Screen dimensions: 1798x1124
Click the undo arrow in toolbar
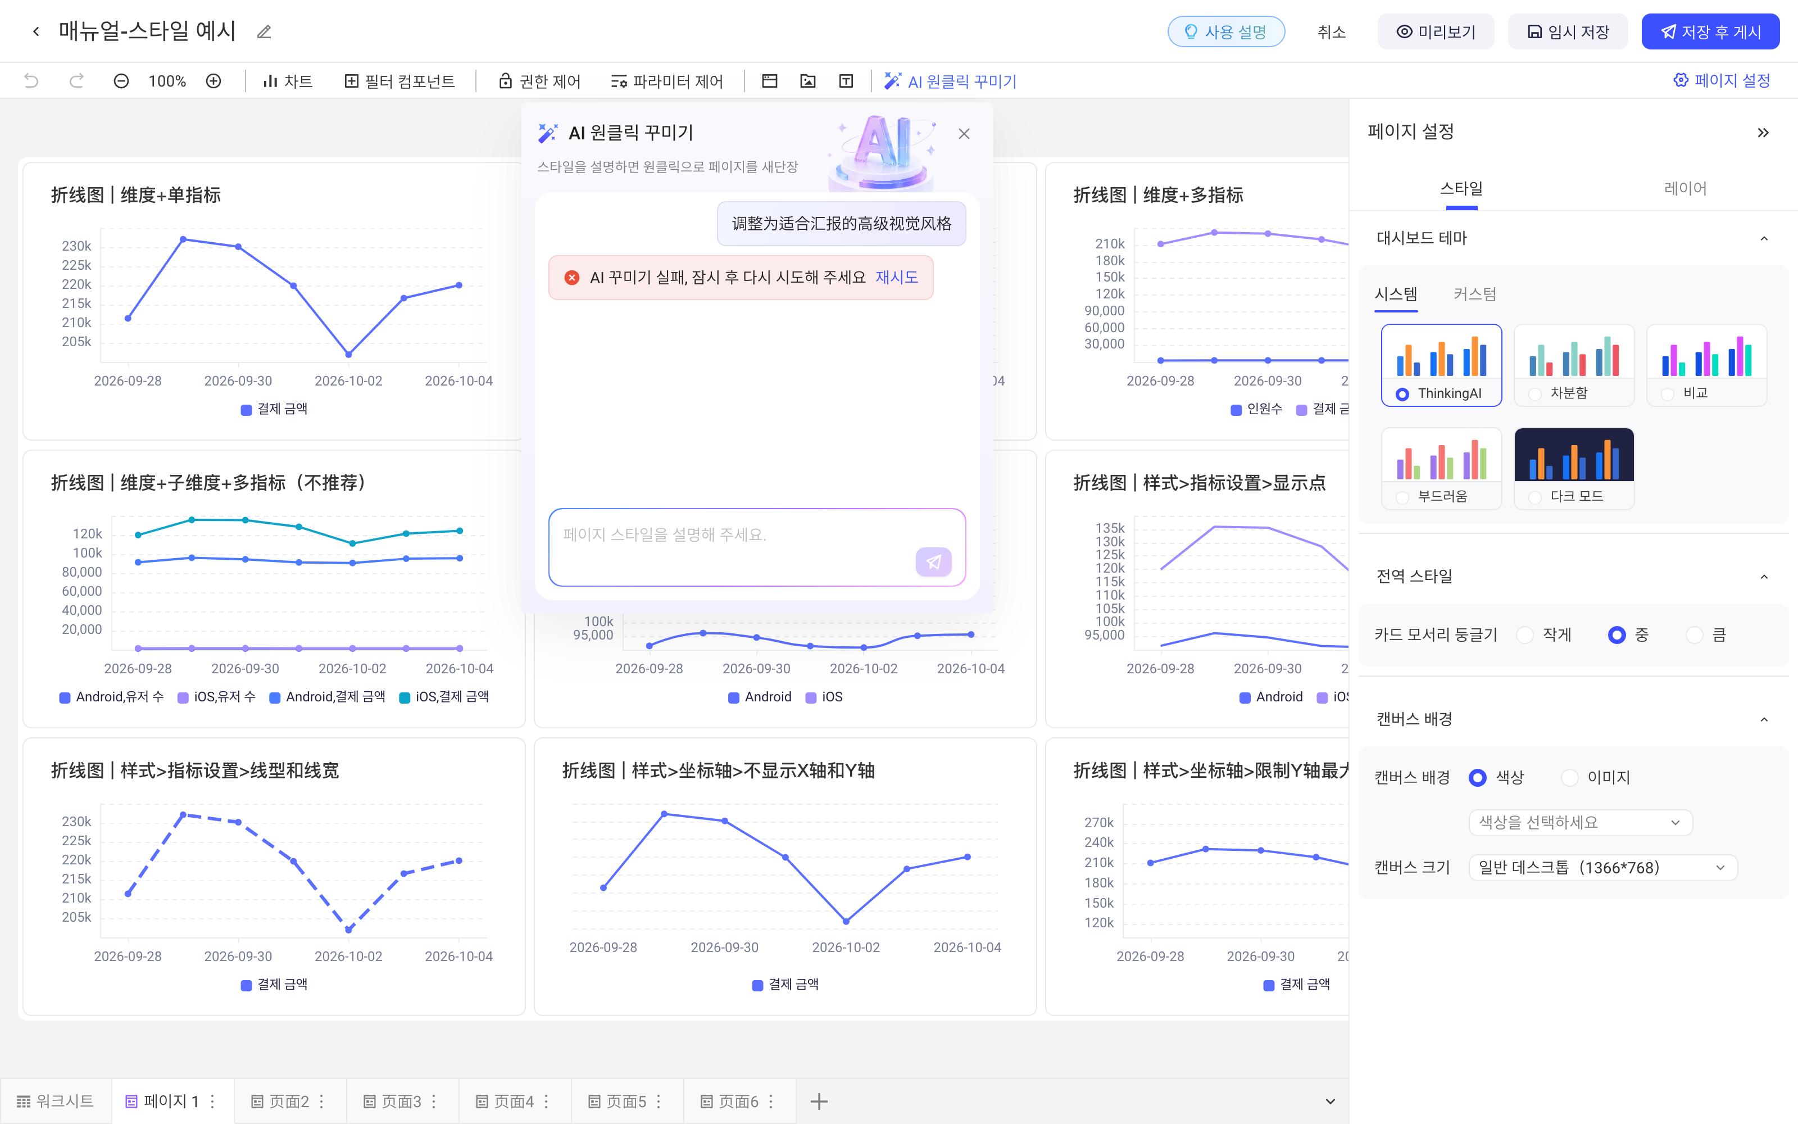[x=31, y=81]
